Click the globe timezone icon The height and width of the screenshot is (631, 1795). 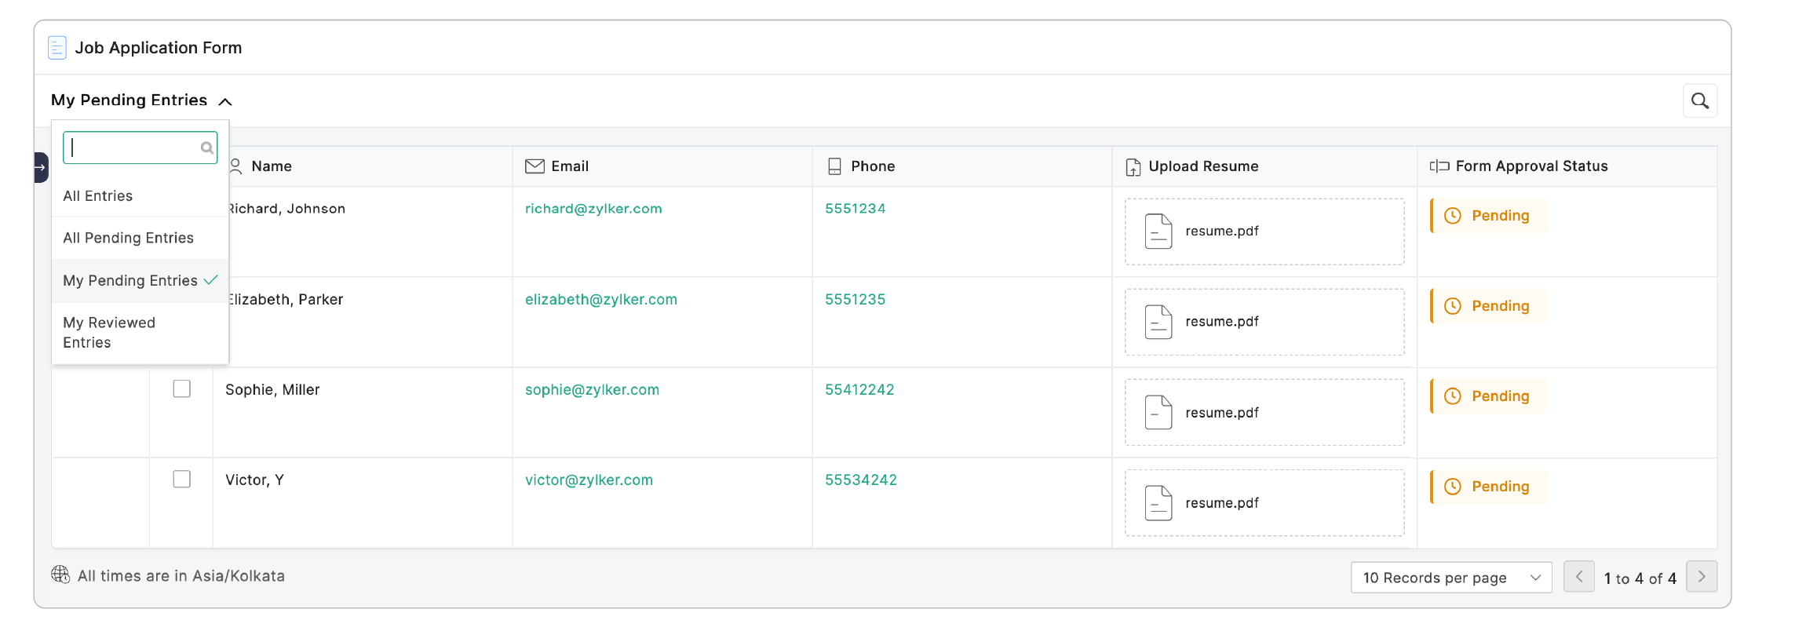pyautogui.click(x=60, y=575)
